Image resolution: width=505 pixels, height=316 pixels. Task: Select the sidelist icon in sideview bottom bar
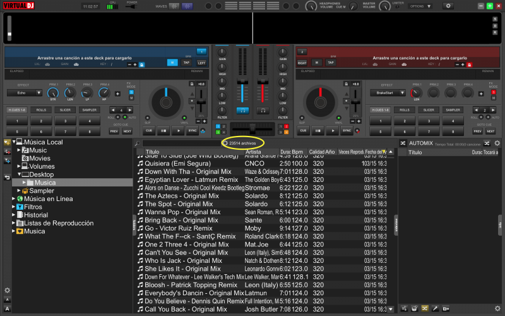pos(404,308)
